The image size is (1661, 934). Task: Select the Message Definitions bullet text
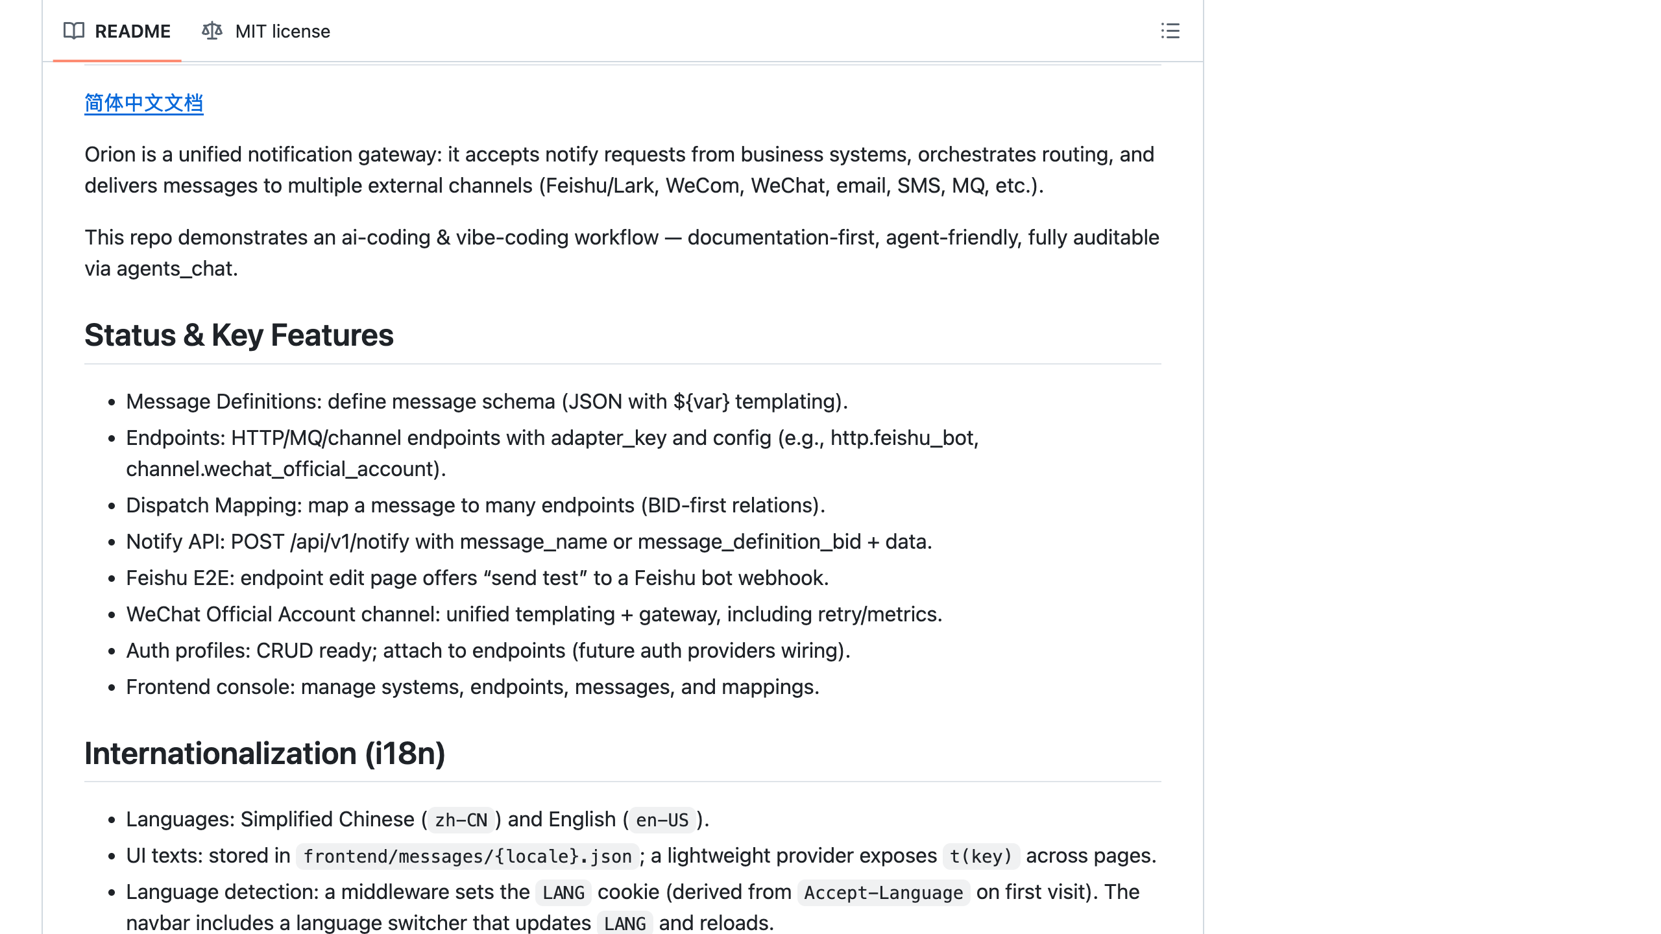coord(487,401)
